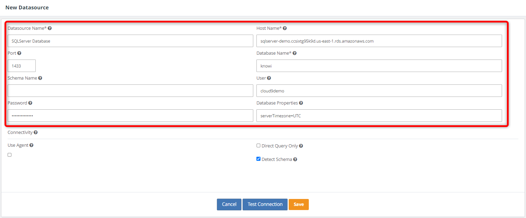The height and width of the screenshot is (218, 526).
Task: Click help icon next to Database Name
Action: click(x=294, y=53)
